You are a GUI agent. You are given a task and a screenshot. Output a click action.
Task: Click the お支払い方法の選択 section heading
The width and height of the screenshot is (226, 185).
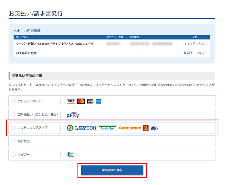tap(27, 76)
